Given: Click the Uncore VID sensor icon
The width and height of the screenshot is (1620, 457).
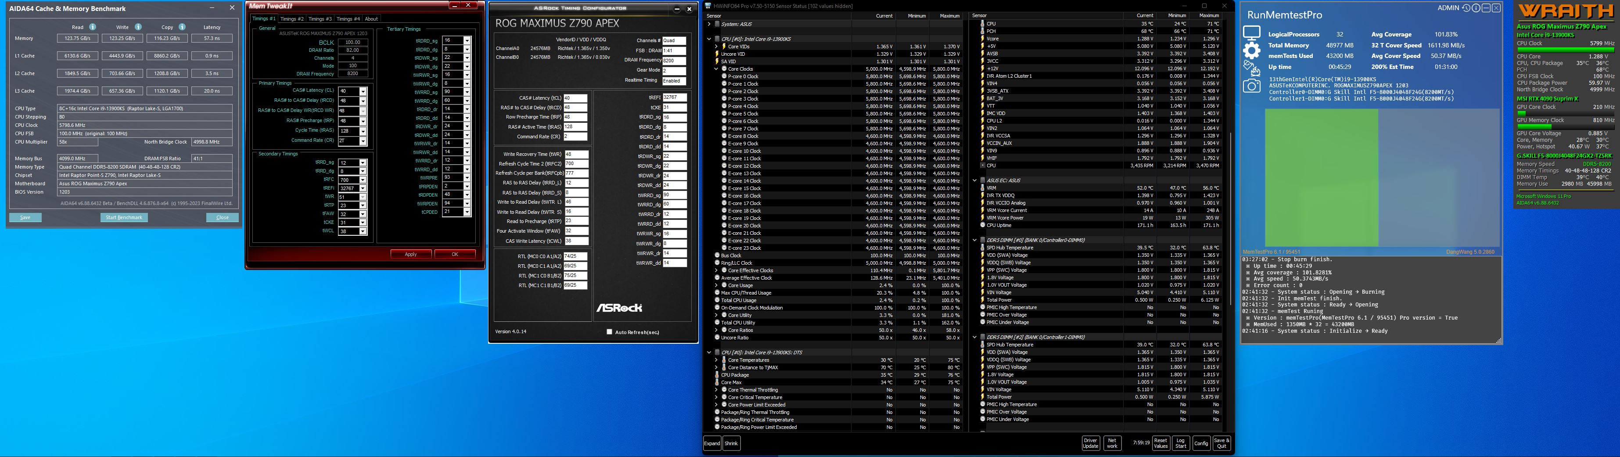Looking at the screenshot, I should click(717, 54).
